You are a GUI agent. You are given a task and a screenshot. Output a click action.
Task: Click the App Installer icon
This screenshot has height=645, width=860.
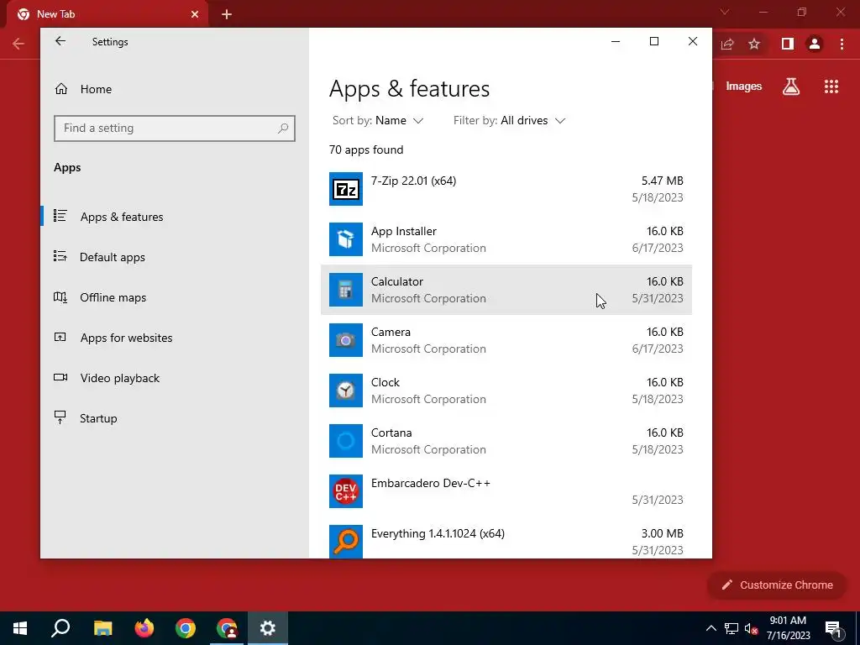(345, 239)
